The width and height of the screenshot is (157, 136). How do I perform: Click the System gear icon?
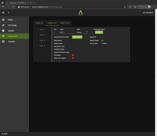coord(3,31)
